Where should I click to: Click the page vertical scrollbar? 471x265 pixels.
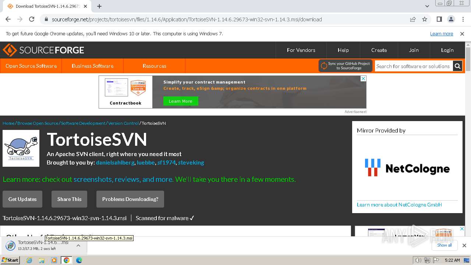point(468,59)
